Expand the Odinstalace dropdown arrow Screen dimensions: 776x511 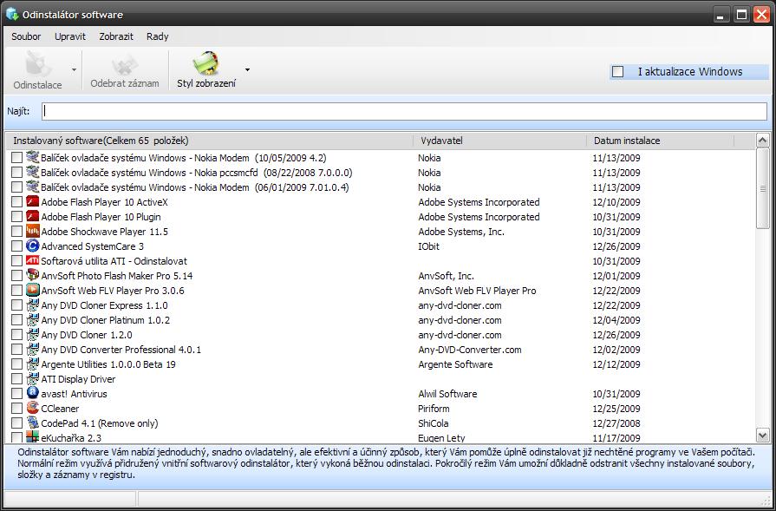(74, 69)
